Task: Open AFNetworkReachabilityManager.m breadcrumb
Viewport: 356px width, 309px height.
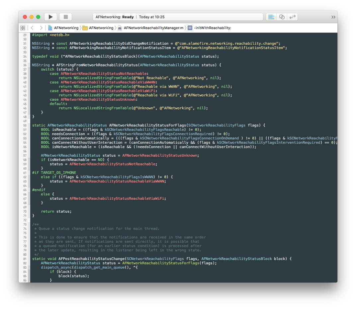Action: coord(153,28)
